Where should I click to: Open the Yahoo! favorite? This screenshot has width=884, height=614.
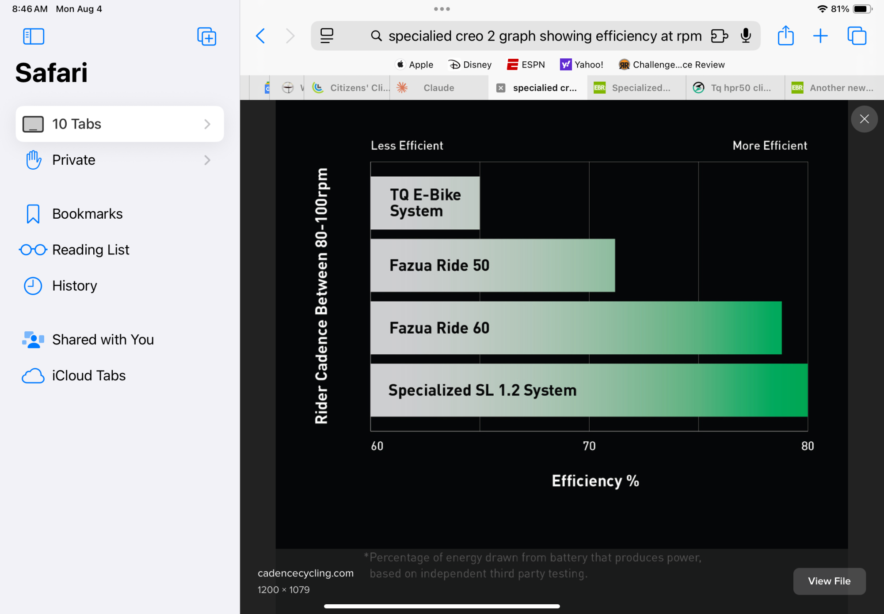coord(581,64)
